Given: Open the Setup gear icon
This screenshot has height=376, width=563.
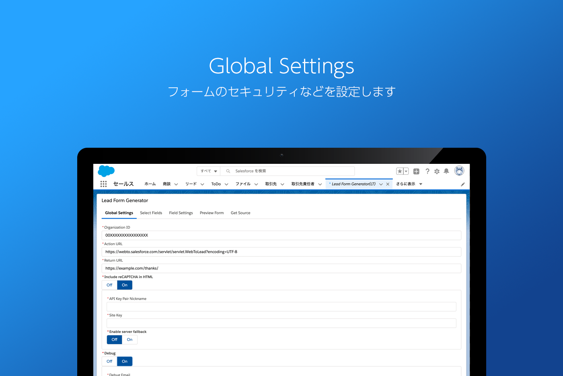Looking at the screenshot, I should pos(437,171).
